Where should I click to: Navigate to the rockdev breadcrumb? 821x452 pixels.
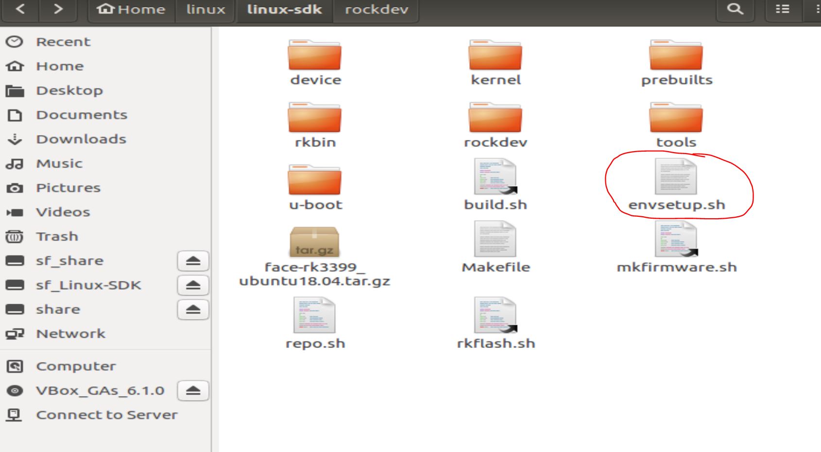pyautogui.click(x=376, y=9)
